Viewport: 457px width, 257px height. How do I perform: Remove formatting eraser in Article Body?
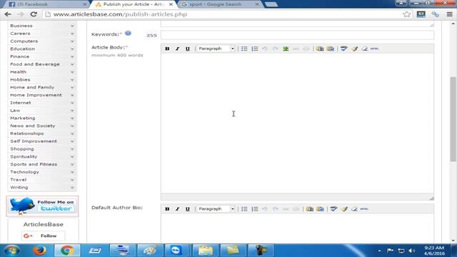pyautogui.click(x=364, y=49)
